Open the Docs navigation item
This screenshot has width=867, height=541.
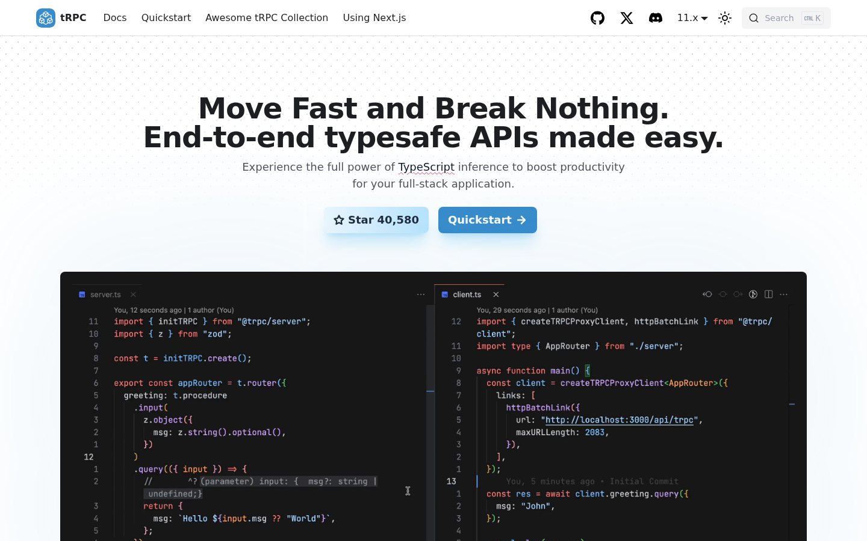(x=115, y=18)
